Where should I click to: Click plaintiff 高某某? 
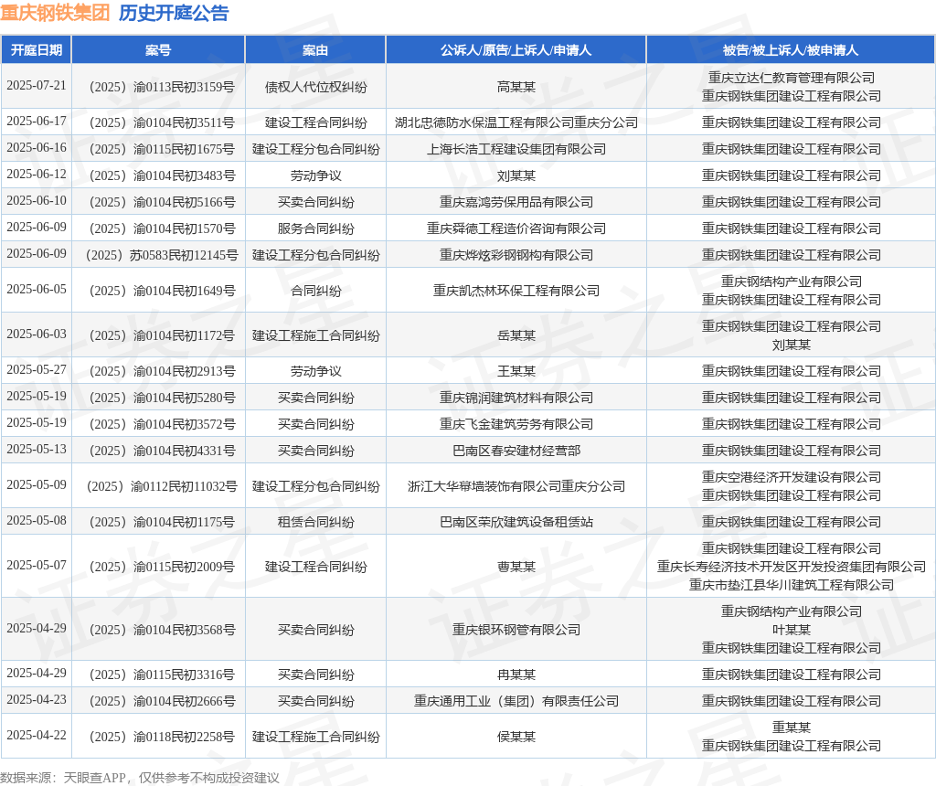point(516,87)
